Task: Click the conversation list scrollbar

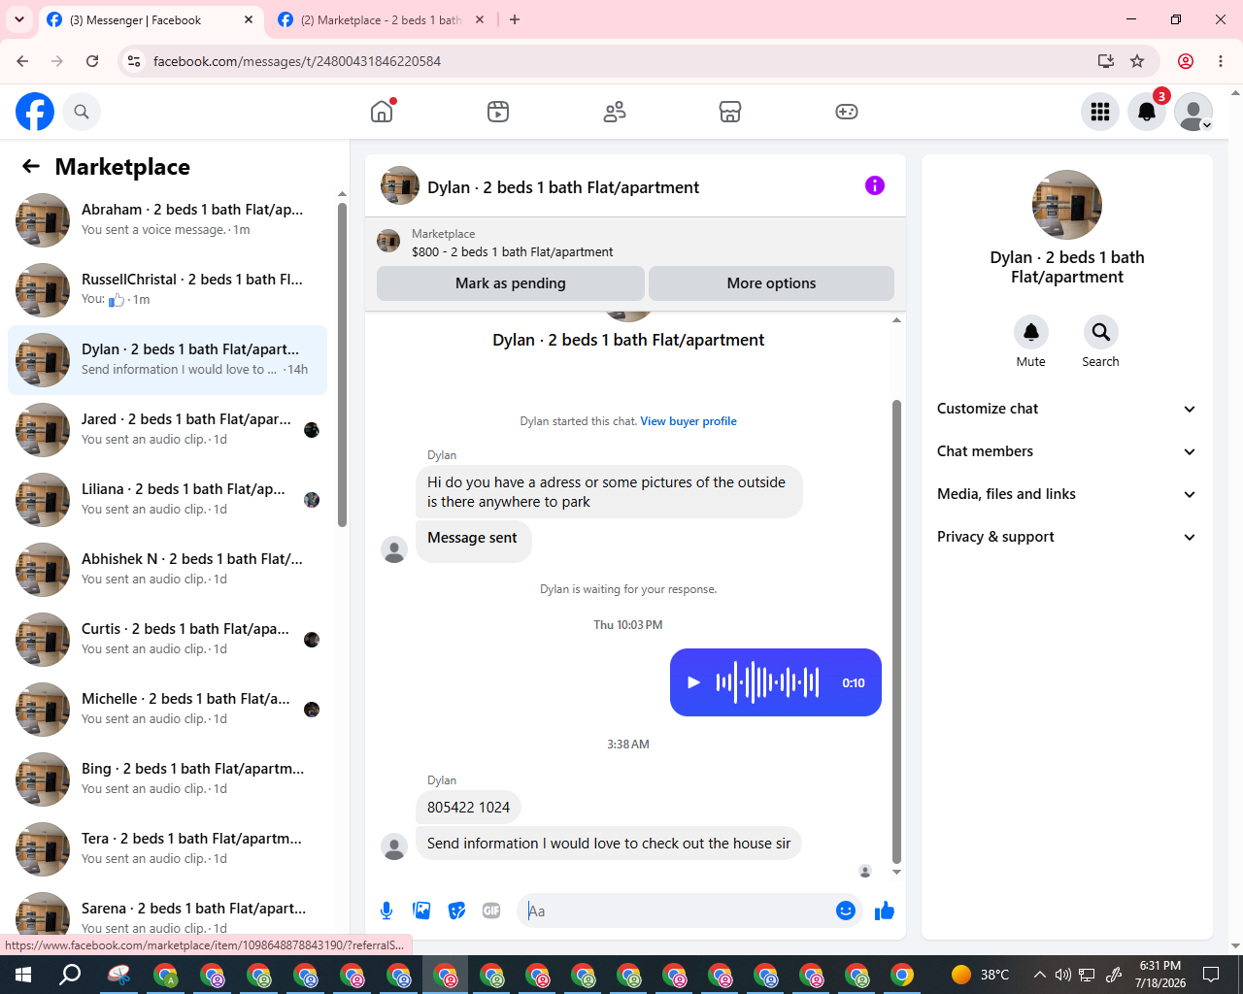Action: [342, 364]
